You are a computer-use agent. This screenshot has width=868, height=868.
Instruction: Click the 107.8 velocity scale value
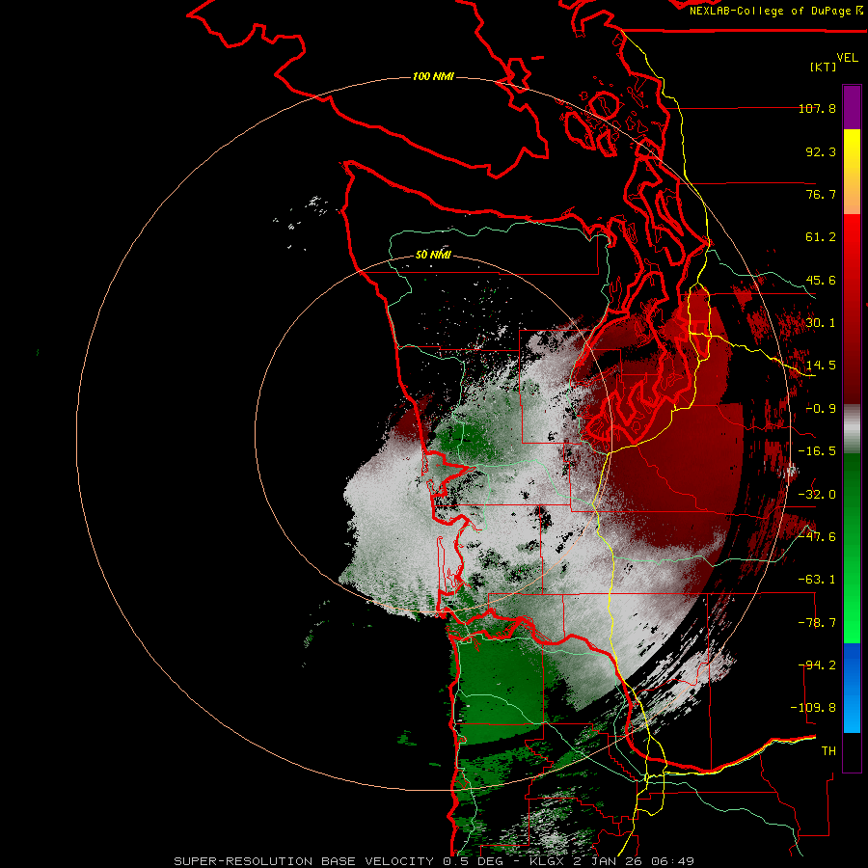coord(817,108)
